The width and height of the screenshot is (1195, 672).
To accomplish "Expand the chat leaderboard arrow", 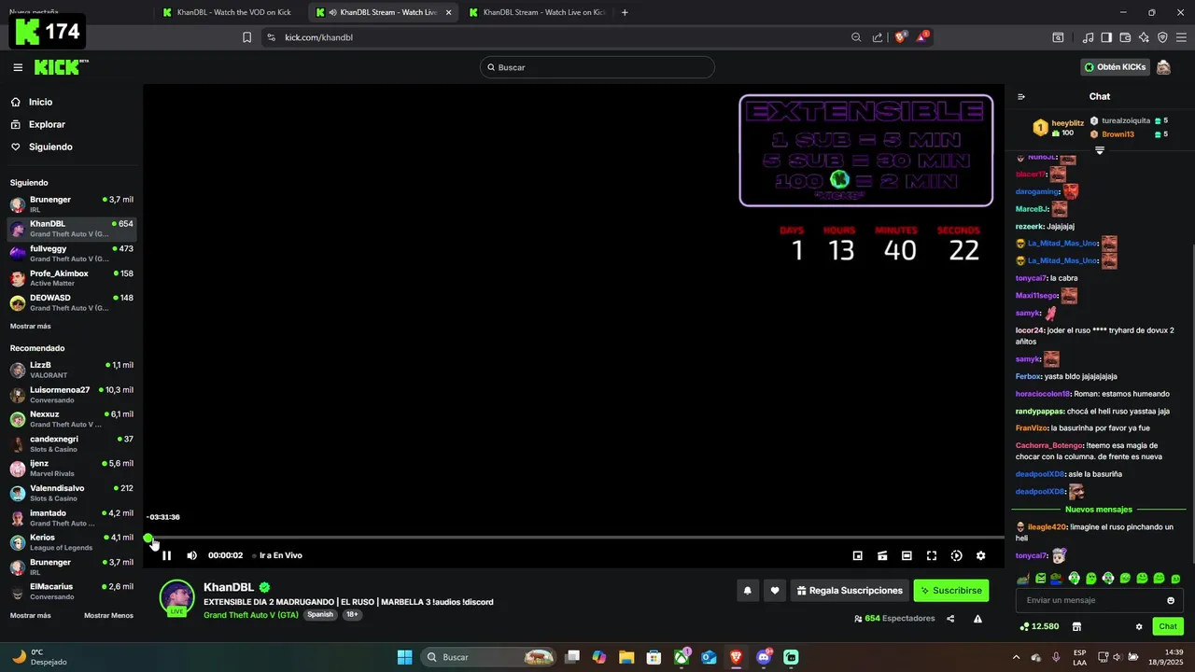I will coord(1099,150).
